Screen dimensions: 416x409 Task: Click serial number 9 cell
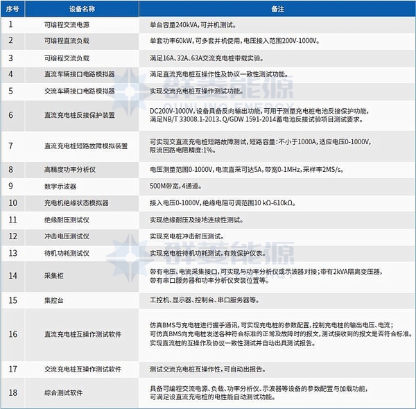10,186
